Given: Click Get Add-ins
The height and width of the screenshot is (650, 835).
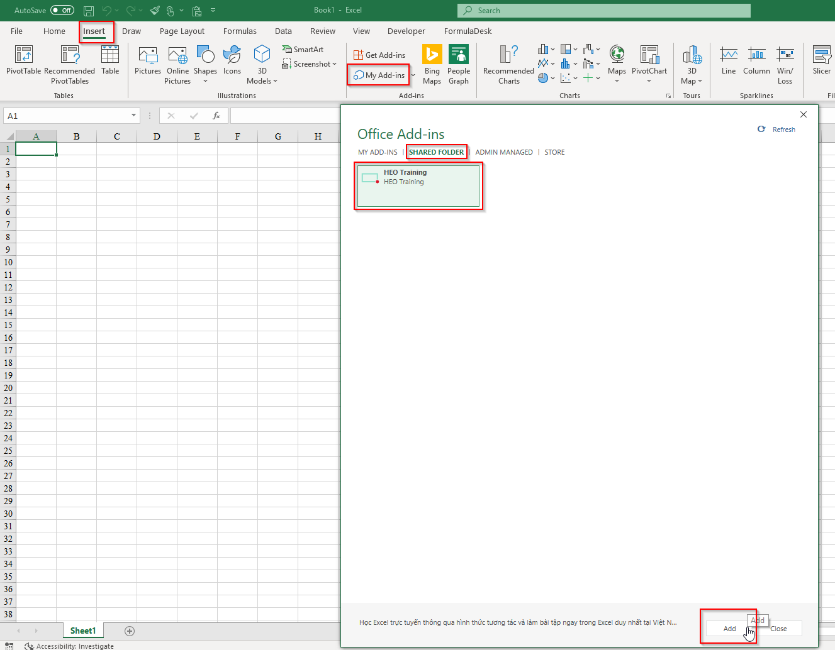Looking at the screenshot, I should click(x=379, y=55).
